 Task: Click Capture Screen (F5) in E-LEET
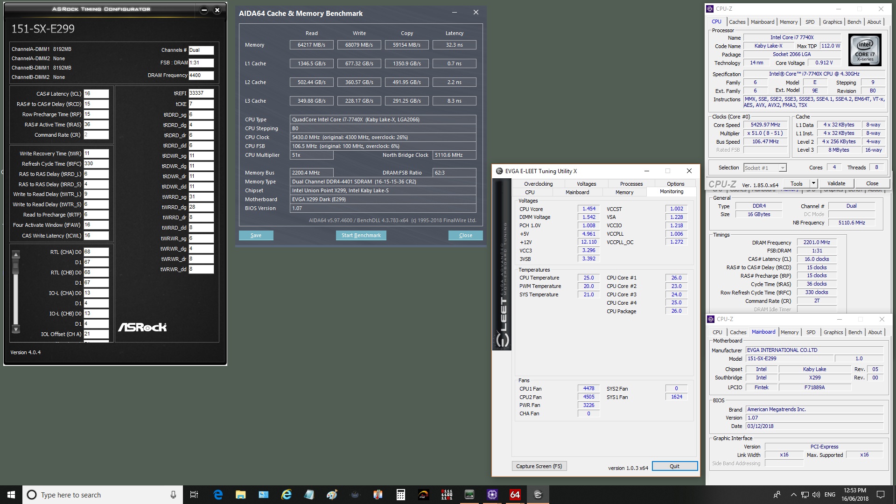click(539, 466)
